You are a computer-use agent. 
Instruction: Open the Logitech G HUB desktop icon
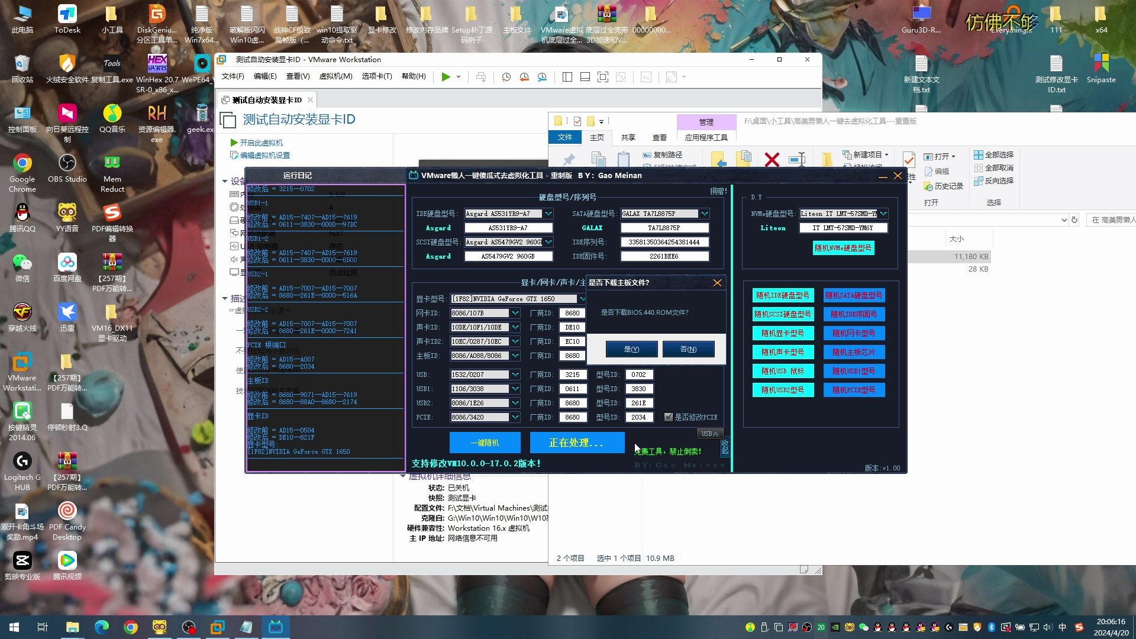[x=22, y=472]
